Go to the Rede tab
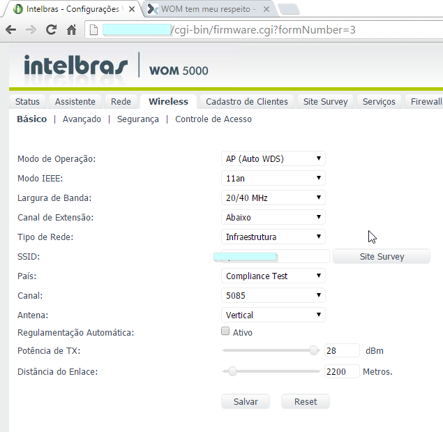The height and width of the screenshot is (432, 443). point(121,101)
